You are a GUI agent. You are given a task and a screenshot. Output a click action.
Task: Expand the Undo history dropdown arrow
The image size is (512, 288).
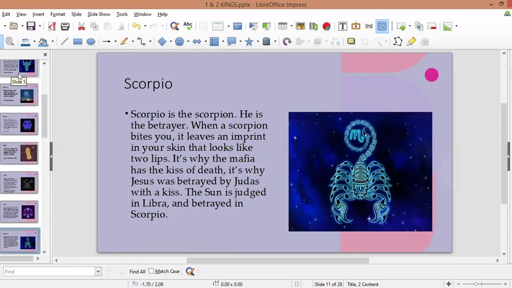point(145,26)
